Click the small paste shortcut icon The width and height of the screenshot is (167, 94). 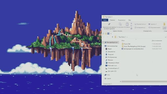pos(131,28)
